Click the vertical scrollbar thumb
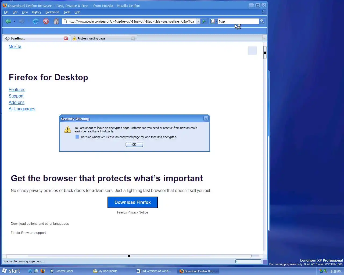The image size is (344, 275). (x=265, y=53)
